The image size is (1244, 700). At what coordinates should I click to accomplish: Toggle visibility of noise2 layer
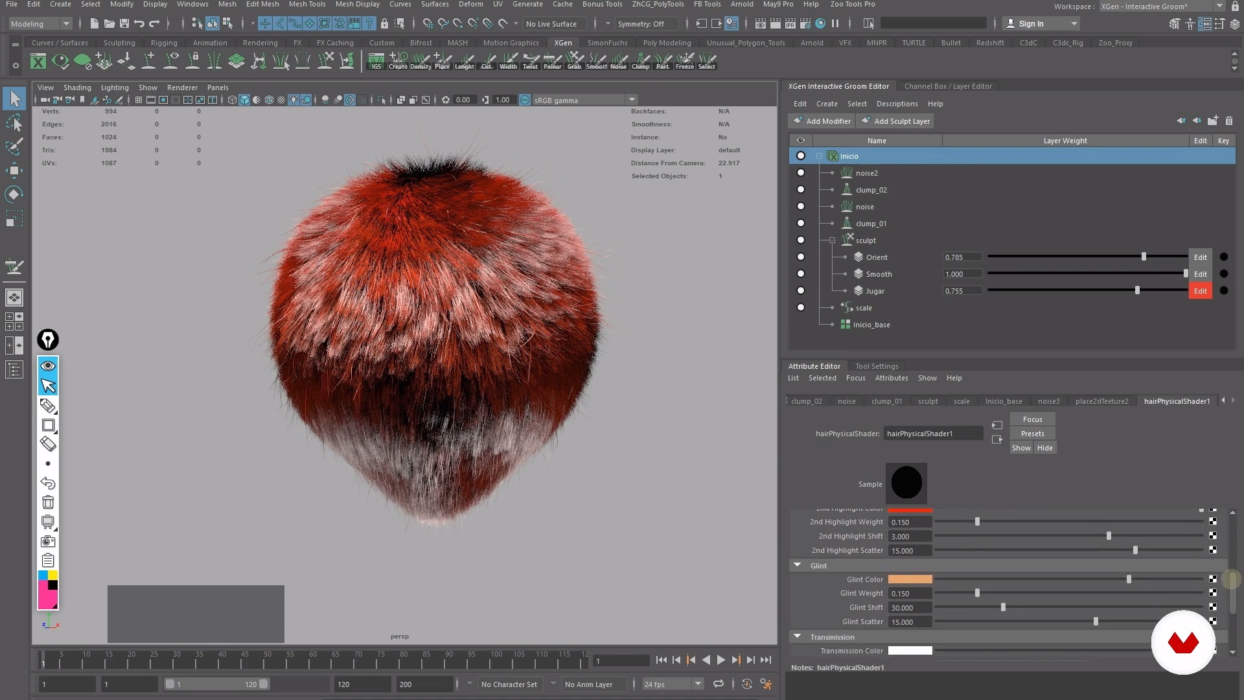(801, 172)
